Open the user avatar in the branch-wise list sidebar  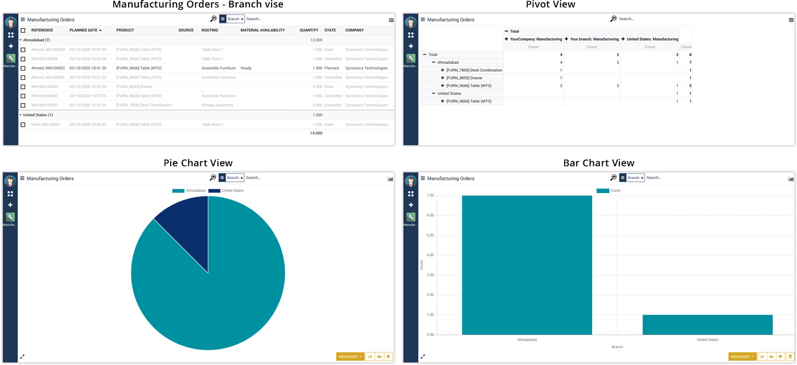[x=10, y=23]
